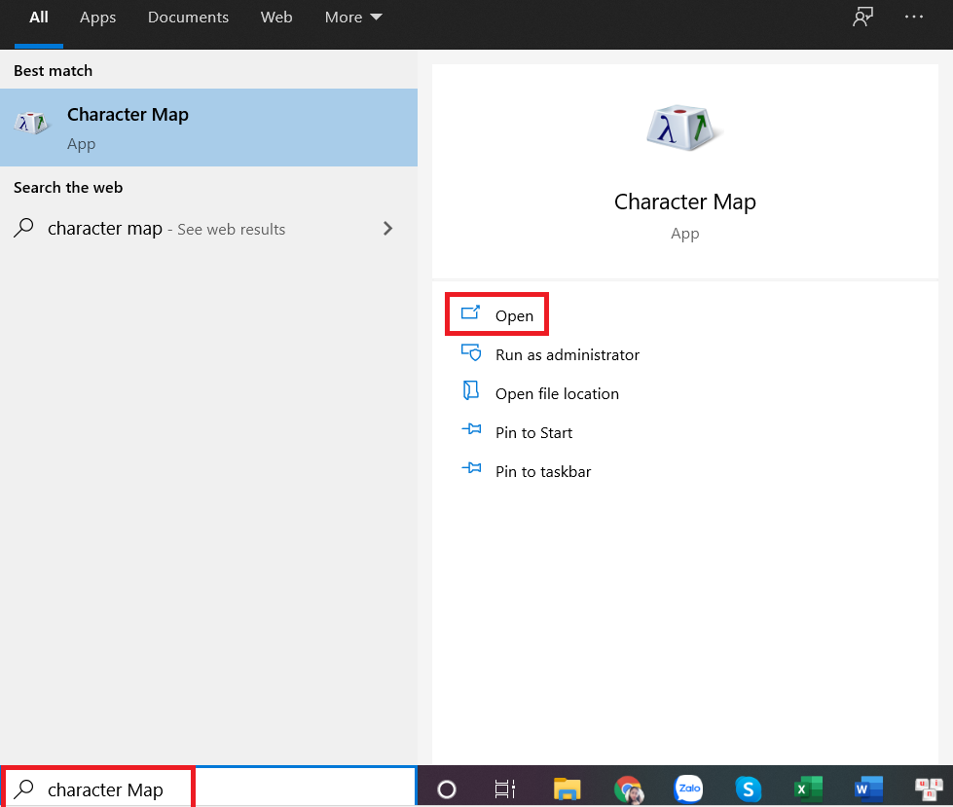Viewport: 953px width, 807px height.
Task: Choose Run as administrator
Action: click(567, 355)
